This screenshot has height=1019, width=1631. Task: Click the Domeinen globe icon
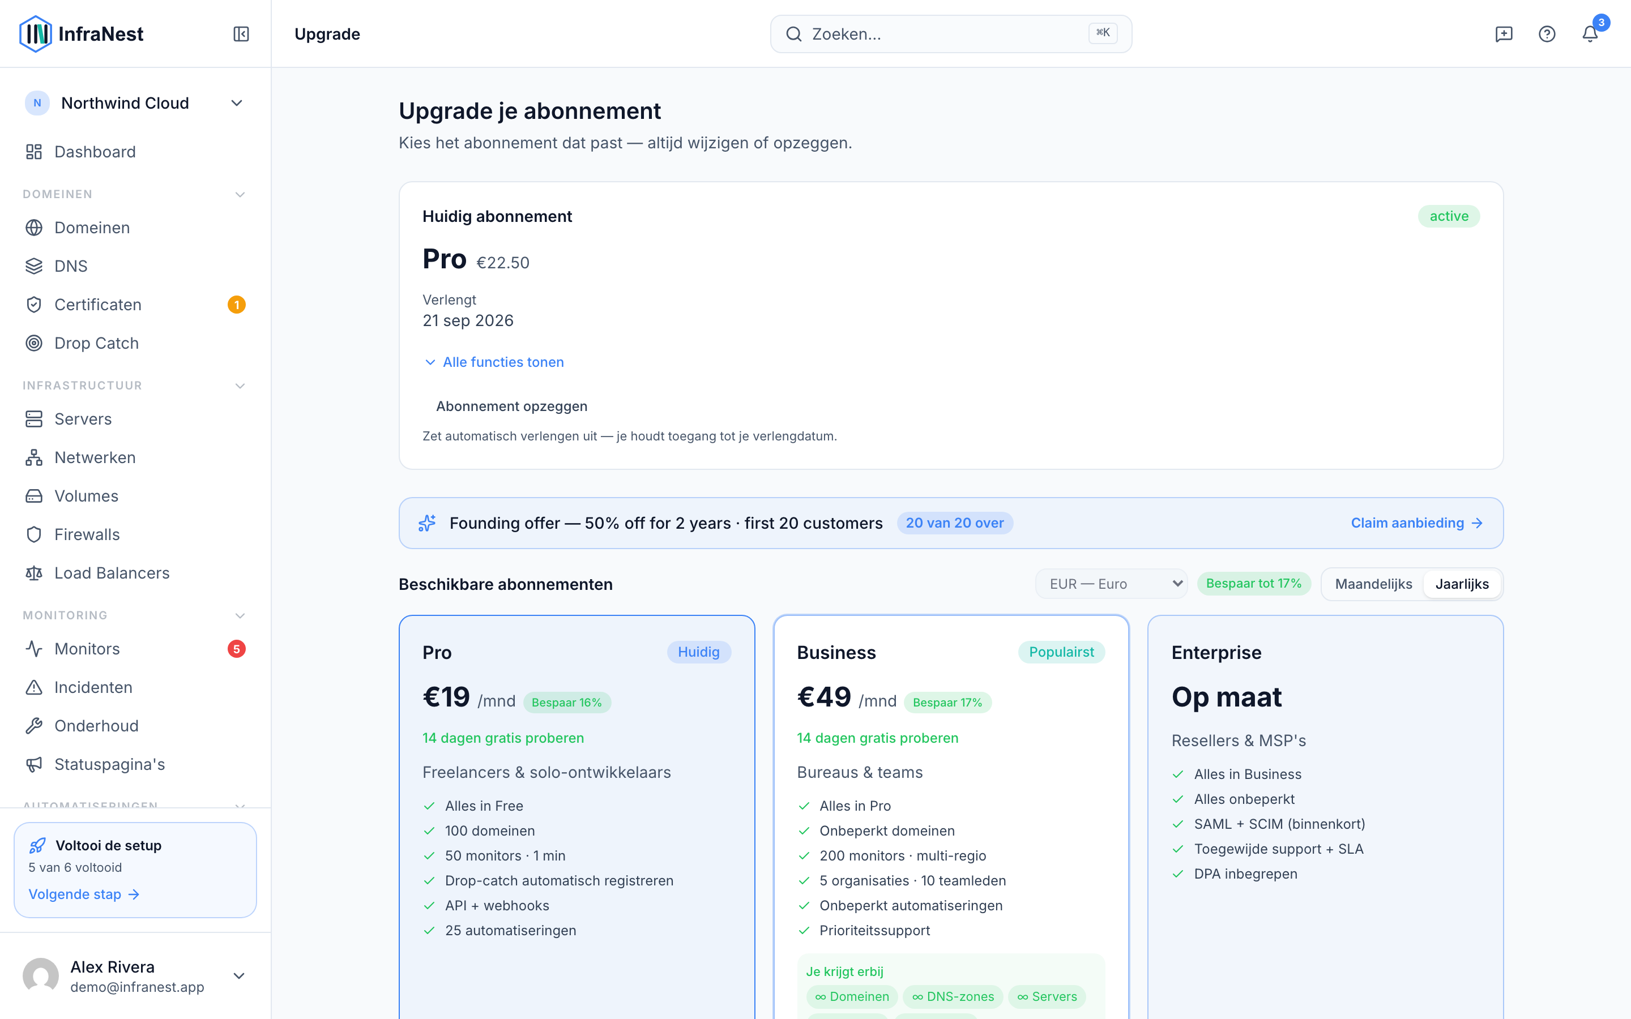tap(34, 228)
